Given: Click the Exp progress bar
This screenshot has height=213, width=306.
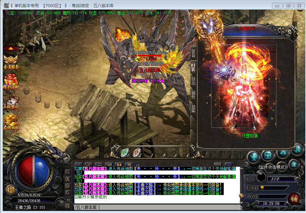Looking at the screenshot, I should click(x=273, y=188).
